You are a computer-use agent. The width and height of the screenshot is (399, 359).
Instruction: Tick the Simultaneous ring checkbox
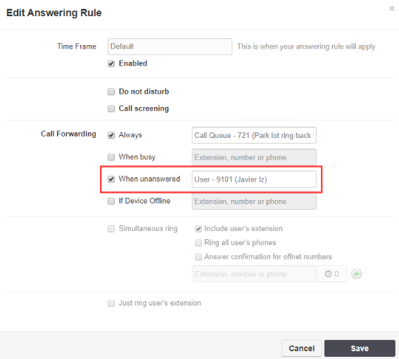pyautogui.click(x=111, y=229)
